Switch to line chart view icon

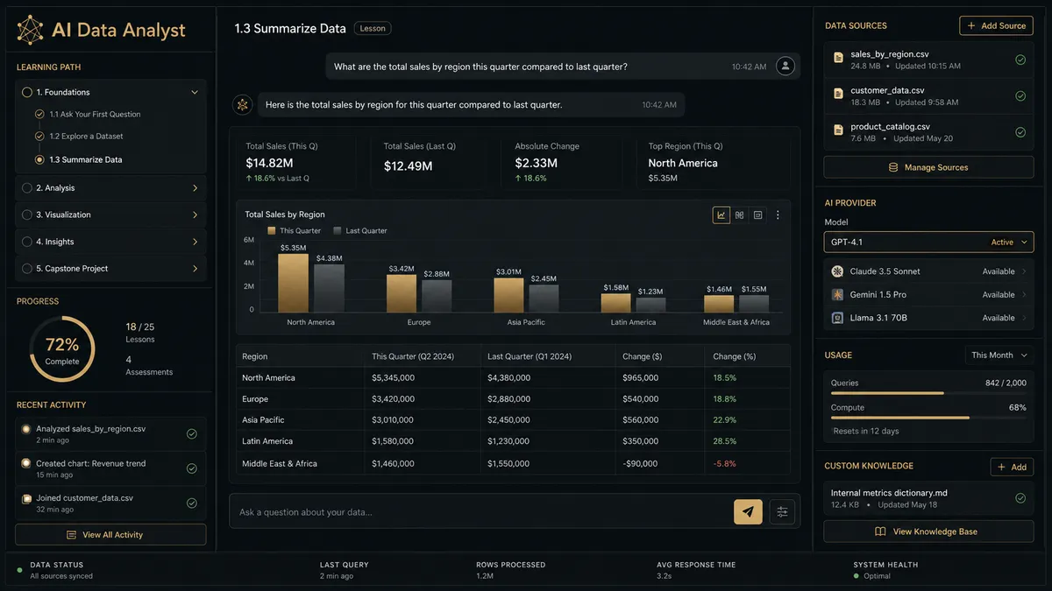pos(721,215)
